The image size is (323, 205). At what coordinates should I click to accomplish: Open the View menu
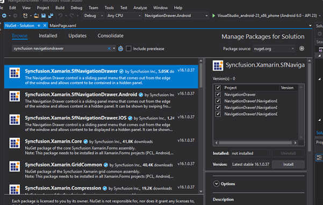click(x=26, y=8)
